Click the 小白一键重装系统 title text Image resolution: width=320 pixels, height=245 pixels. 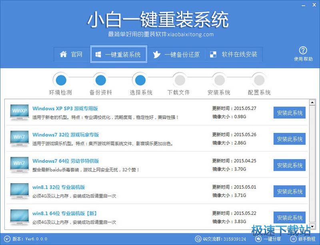[x=158, y=20]
